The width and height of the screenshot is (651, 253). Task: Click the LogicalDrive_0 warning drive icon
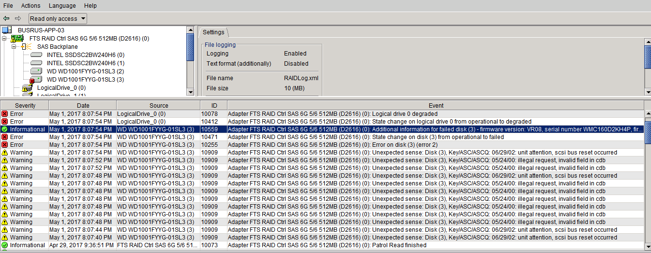(x=28, y=88)
